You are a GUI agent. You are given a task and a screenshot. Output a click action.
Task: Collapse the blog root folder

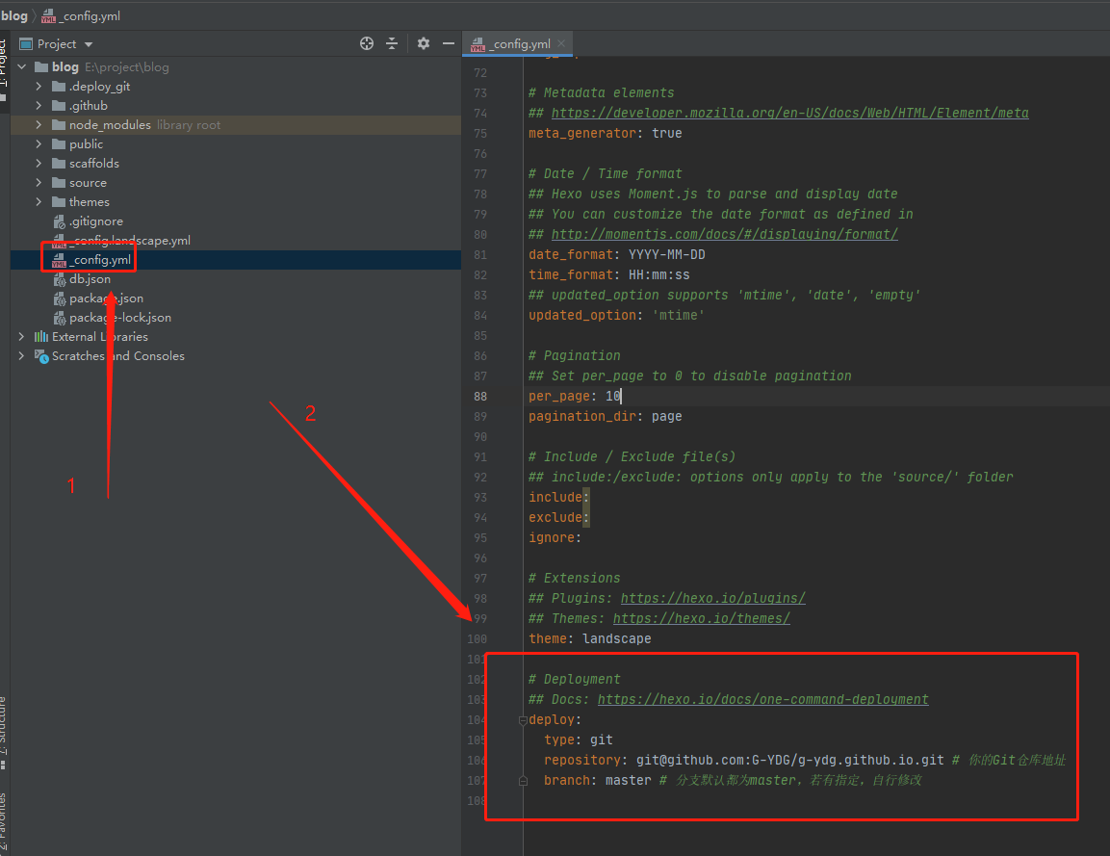pyautogui.click(x=21, y=66)
